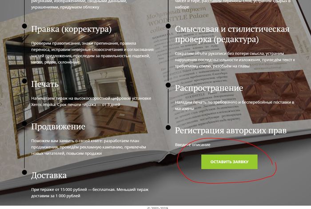Click the Смысловая и стилистическая проверка heading

click(232, 34)
